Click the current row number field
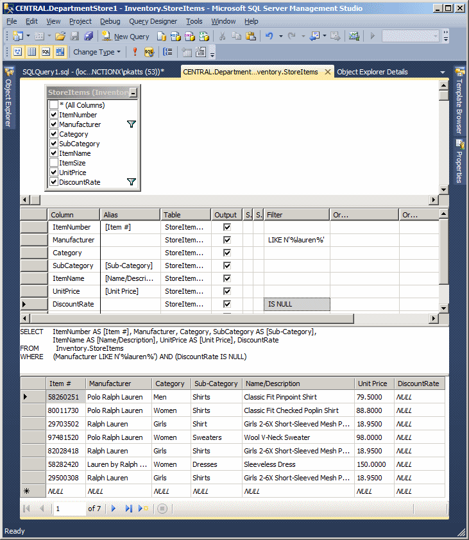Viewport: 469px width, 540px height. tap(69, 509)
